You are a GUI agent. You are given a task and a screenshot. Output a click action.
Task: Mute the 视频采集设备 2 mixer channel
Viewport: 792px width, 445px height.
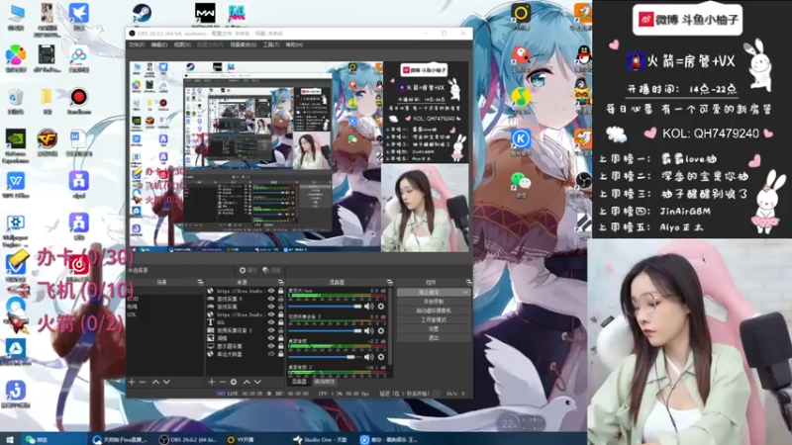coord(369,331)
